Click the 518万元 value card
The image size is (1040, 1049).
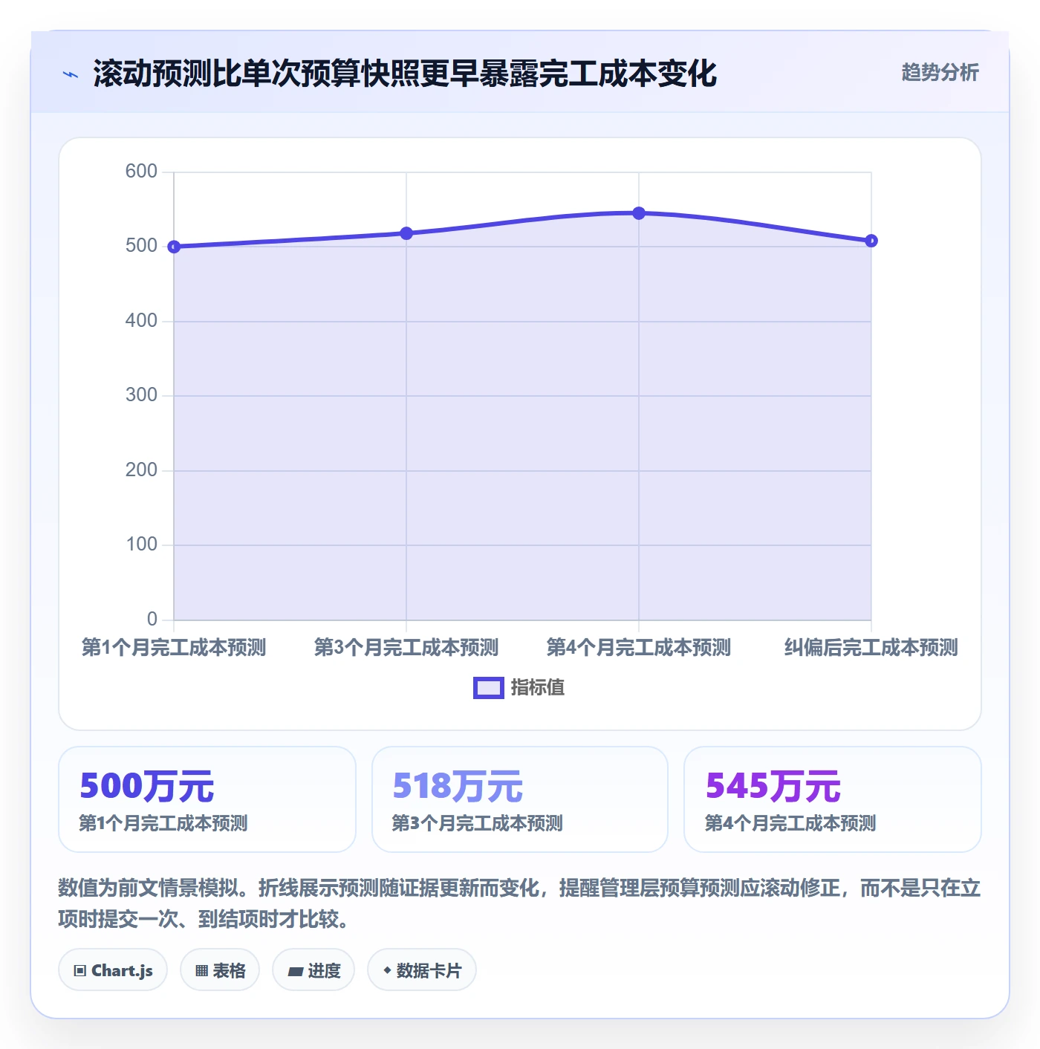tap(520, 799)
